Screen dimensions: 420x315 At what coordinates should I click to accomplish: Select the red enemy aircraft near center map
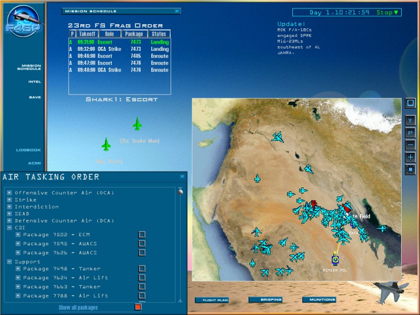point(313,205)
